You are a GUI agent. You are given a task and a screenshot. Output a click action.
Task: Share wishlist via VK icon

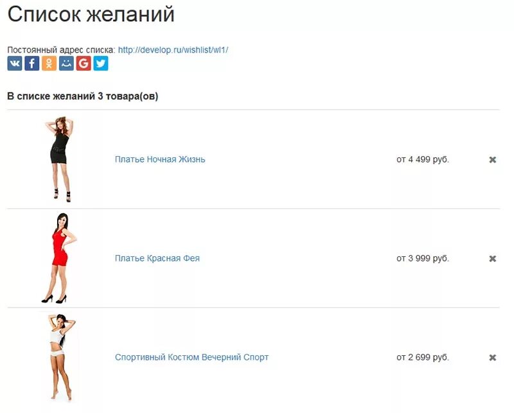click(15, 63)
